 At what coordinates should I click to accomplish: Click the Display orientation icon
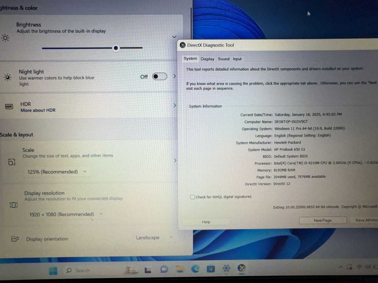pyautogui.click(x=15, y=239)
